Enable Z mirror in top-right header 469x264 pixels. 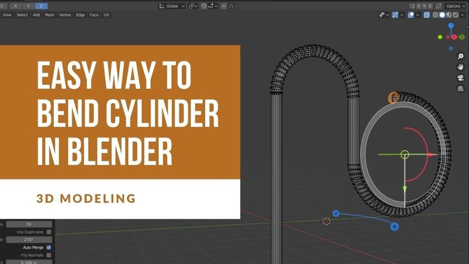coord(430,6)
